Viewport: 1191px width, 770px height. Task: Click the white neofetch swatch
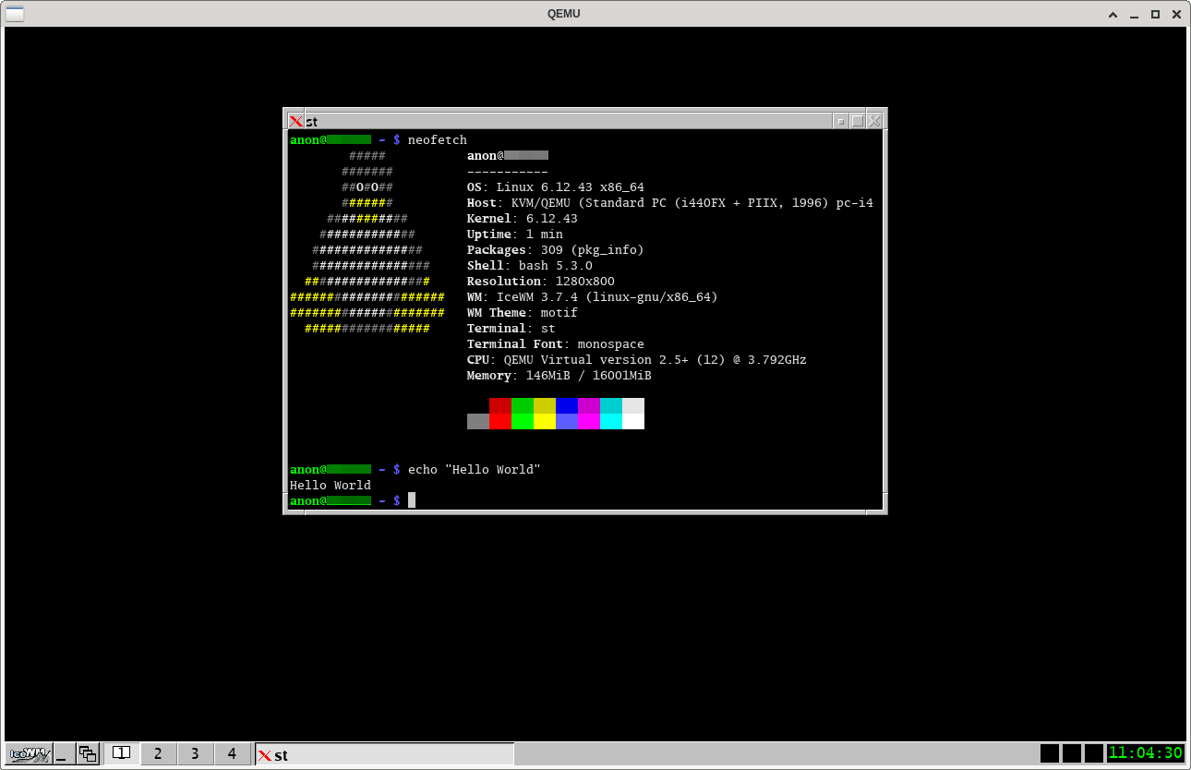[633, 422]
